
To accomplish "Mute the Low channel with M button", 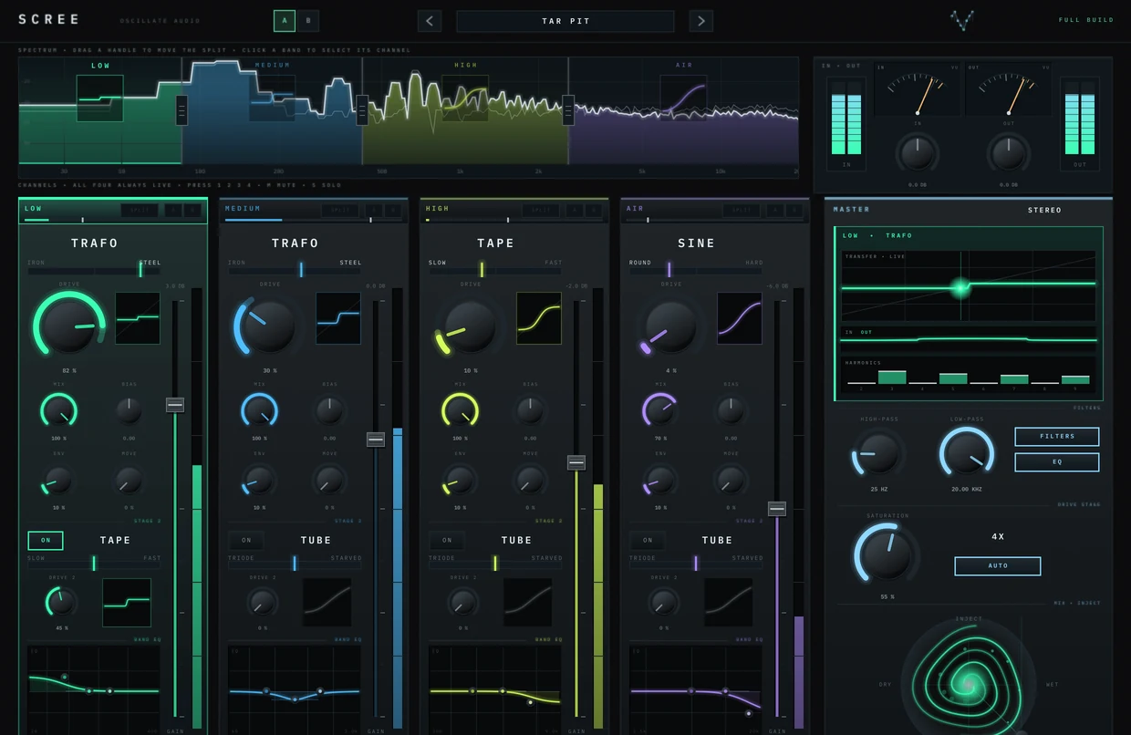I will (173, 210).
